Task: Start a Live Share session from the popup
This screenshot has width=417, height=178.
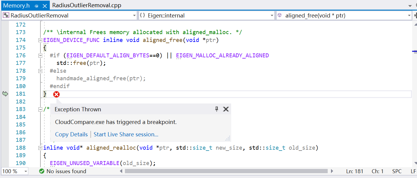Action: (126, 135)
